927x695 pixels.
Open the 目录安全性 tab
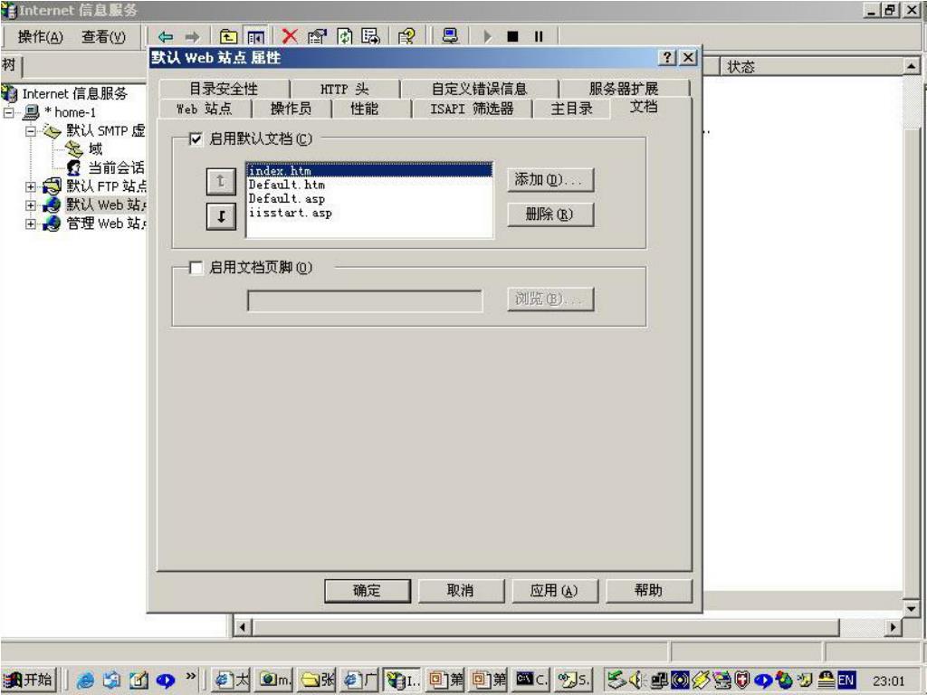[223, 89]
